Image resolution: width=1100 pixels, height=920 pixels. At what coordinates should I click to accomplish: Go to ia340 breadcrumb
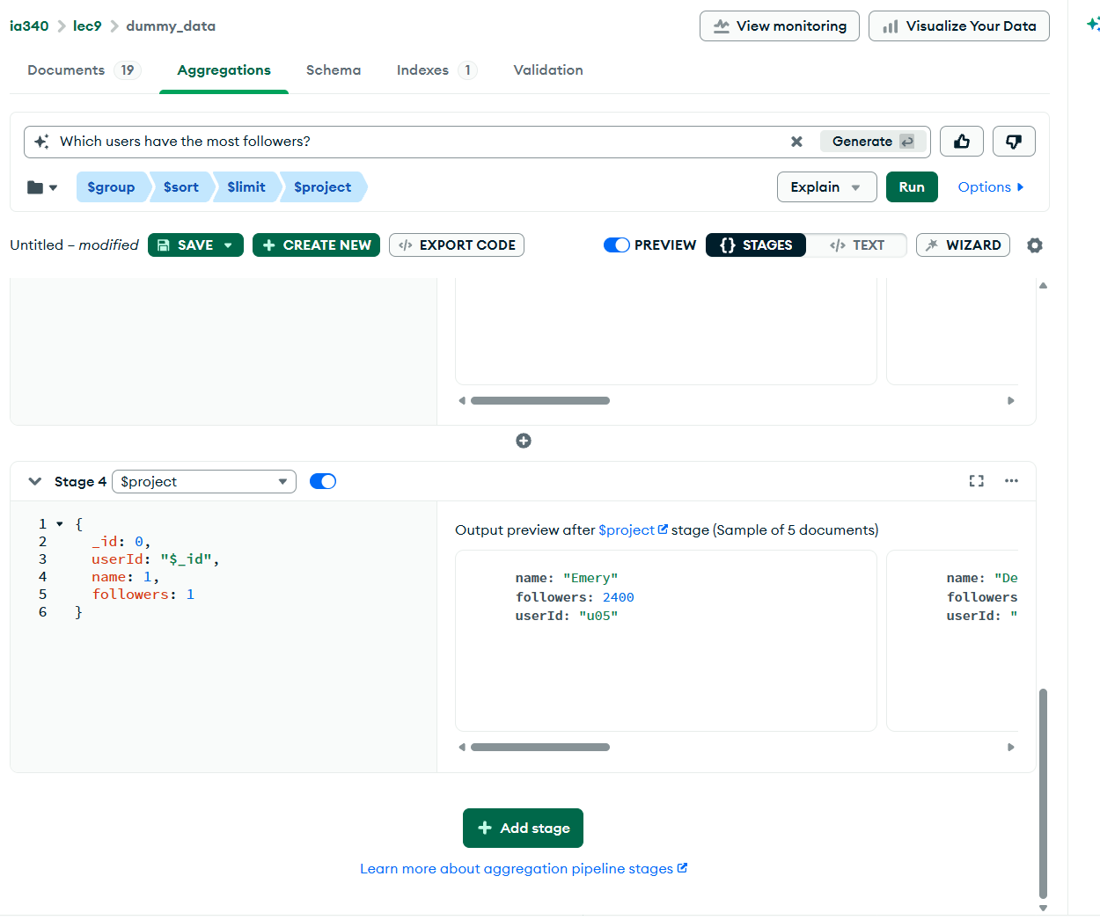point(29,26)
